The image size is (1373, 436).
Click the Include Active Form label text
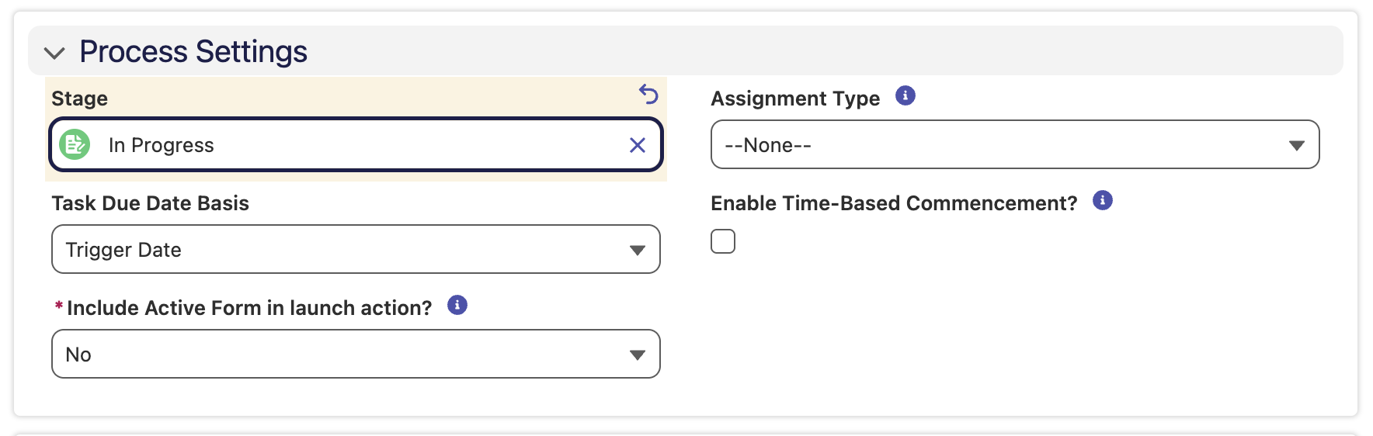(249, 308)
